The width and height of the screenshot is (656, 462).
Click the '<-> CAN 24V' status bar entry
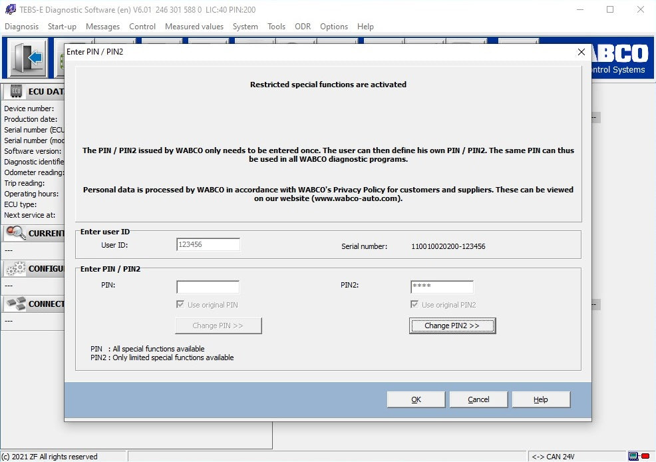click(553, 457)
